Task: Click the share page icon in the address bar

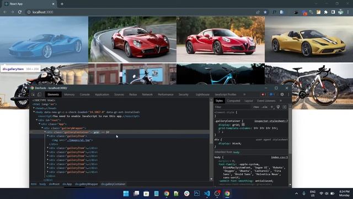Action: point(258,12)
